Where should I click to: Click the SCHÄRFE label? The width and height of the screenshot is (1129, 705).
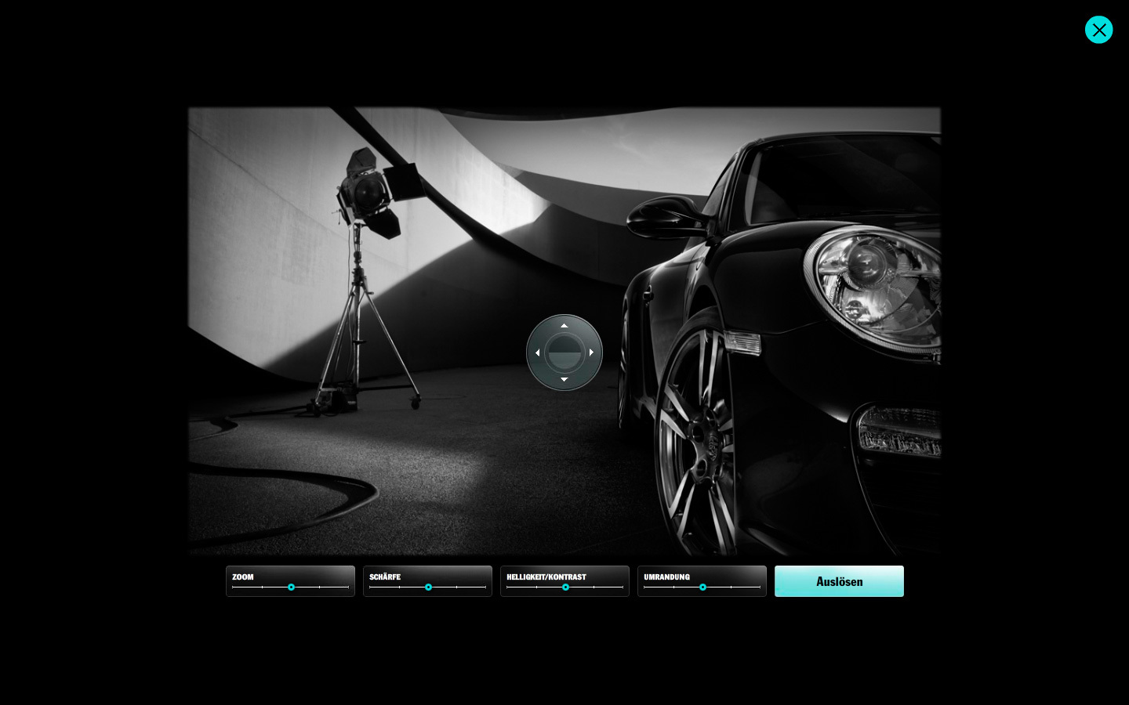click(x=385, y=577)
